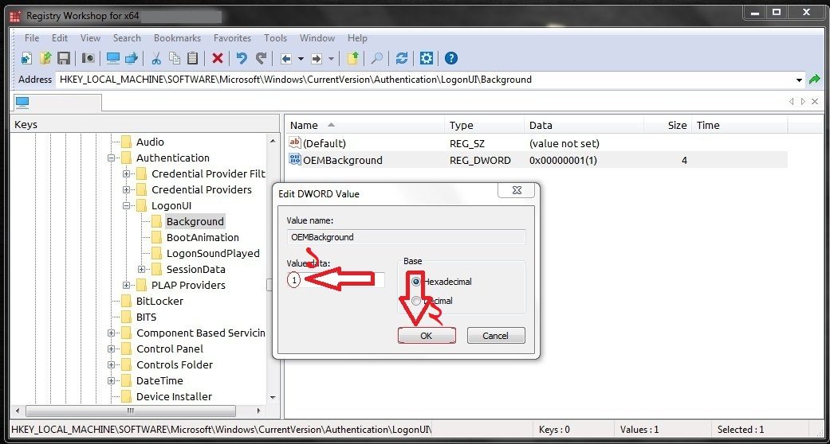Select the BitLocker key
Screen dimensions: 830x444
tap(159, 302)
